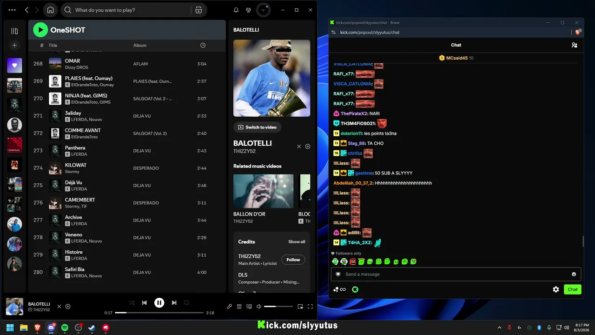Open Brave Shields icon in chat window

point(578,32)
